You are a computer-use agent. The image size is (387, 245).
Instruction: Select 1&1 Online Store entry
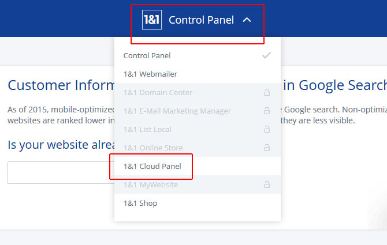click(x=198, y=148)
